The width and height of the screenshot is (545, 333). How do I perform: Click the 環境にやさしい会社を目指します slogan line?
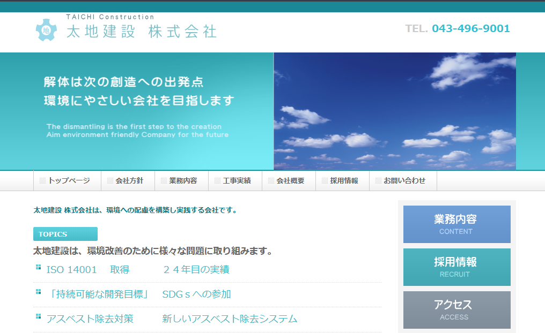coord(139,101)
